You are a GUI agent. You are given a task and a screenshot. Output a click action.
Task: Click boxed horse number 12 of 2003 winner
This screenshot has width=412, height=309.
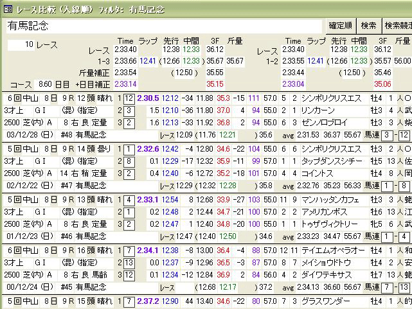[x=129, y=99]
